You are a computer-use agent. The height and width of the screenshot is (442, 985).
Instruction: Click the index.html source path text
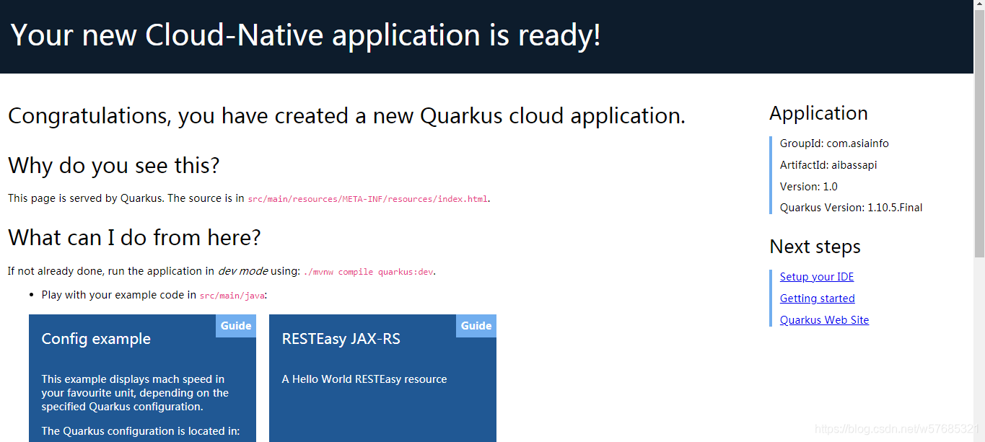click(368, 199)
